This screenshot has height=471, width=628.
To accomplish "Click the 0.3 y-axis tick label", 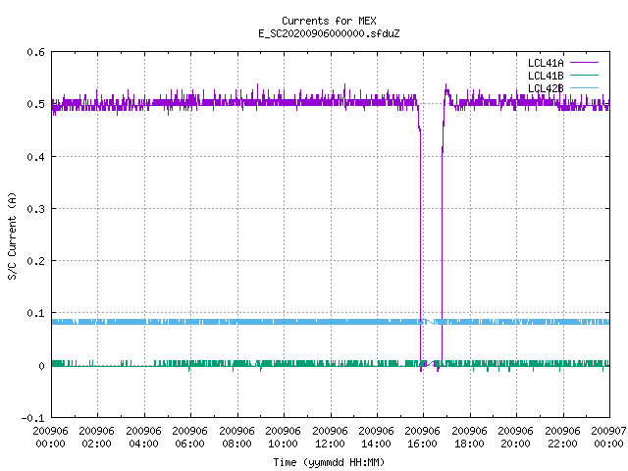I will pyautogui.click(x=35, y=209).
